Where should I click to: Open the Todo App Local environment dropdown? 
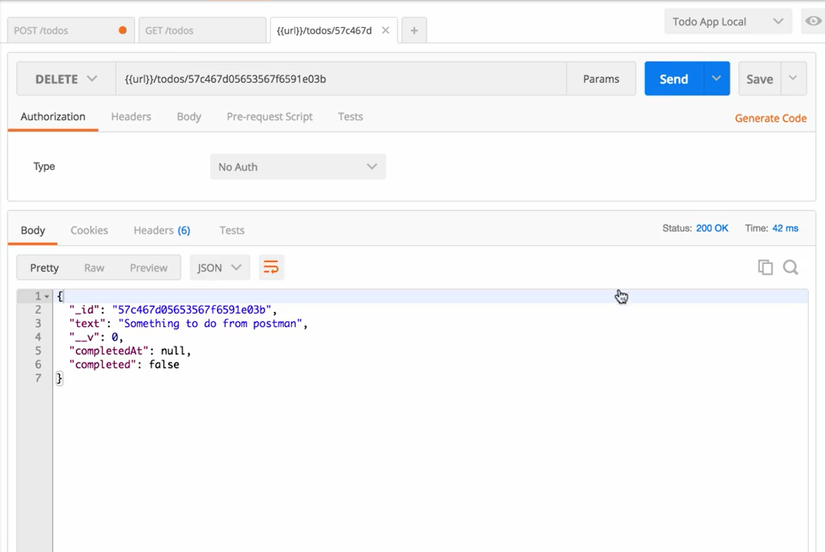pos(727,22)
